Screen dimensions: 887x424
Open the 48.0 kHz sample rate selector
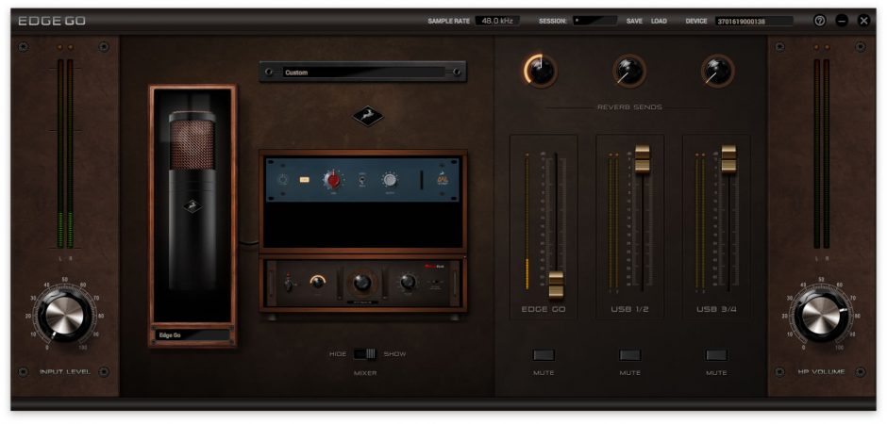[x=496, y=21]
